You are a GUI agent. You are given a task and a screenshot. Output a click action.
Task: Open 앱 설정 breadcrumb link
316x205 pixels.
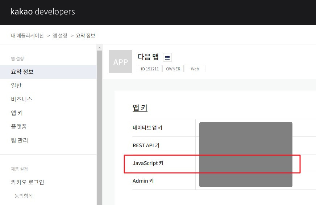point(60,35)
